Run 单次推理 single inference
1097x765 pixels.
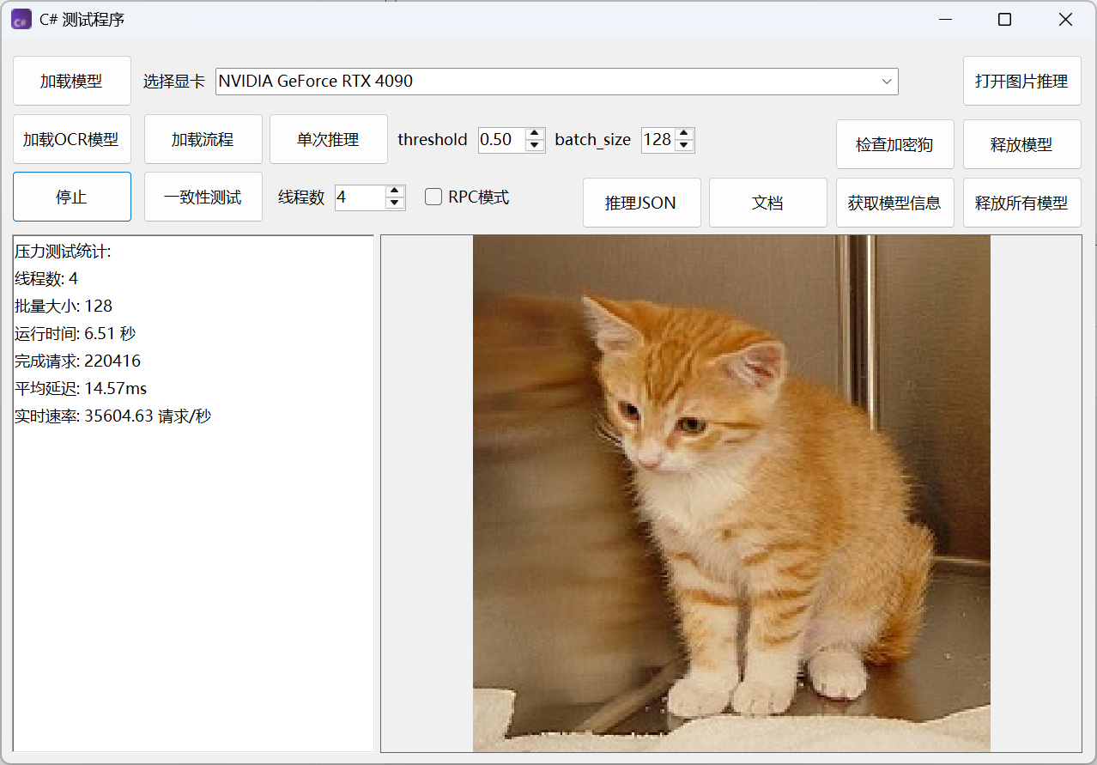coord(328,139)
